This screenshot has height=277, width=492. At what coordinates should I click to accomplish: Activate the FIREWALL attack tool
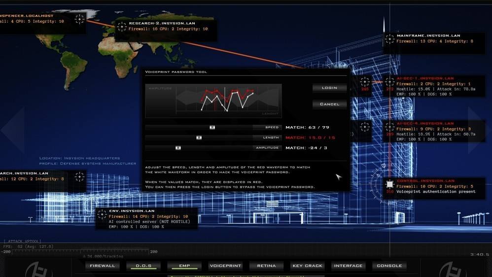pyautogui.click(x=102, y=266)
